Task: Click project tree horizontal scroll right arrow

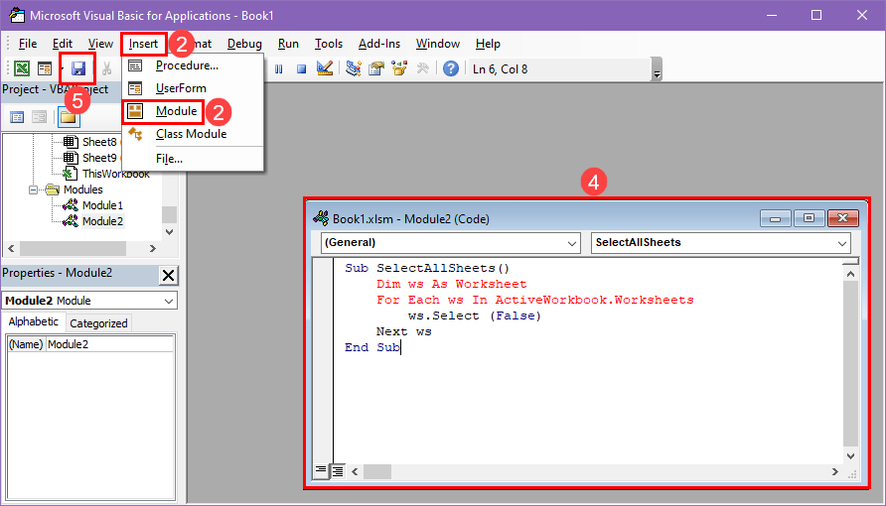Action: (x=153, y=248)
